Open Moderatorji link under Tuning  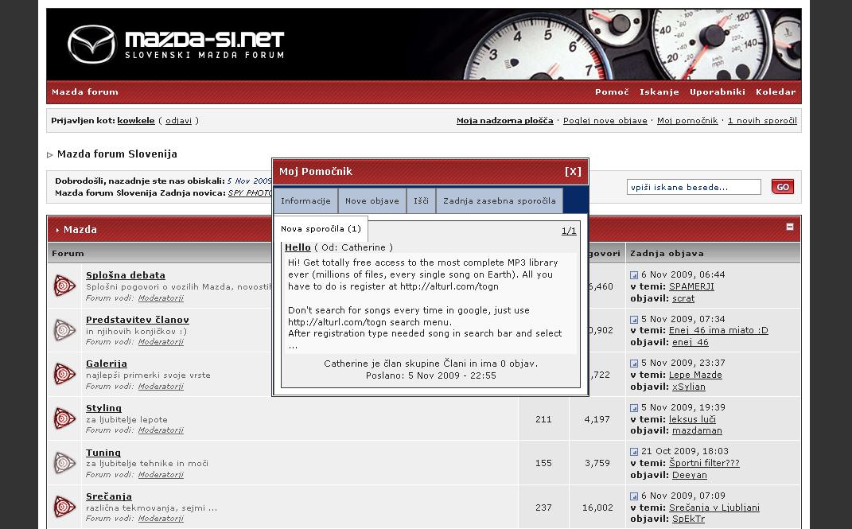161,475
